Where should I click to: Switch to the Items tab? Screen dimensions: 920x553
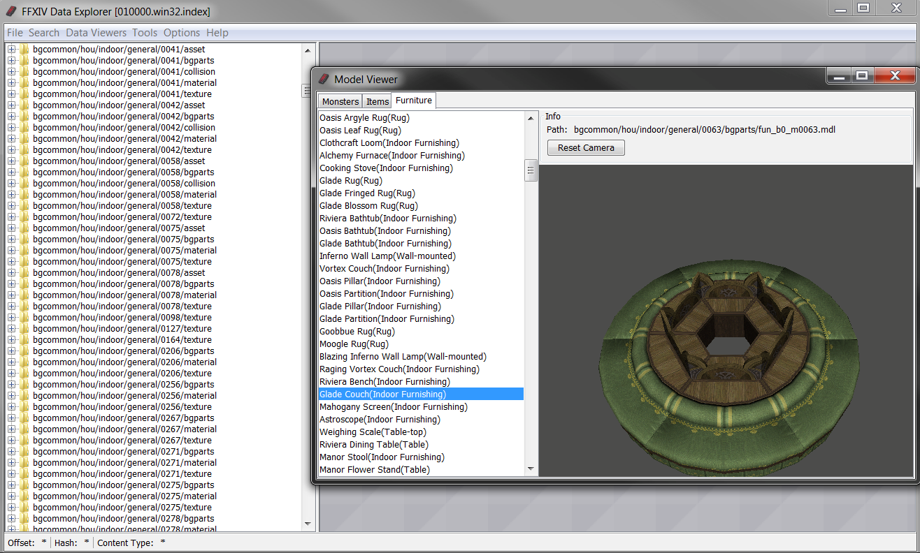point(378,101)
